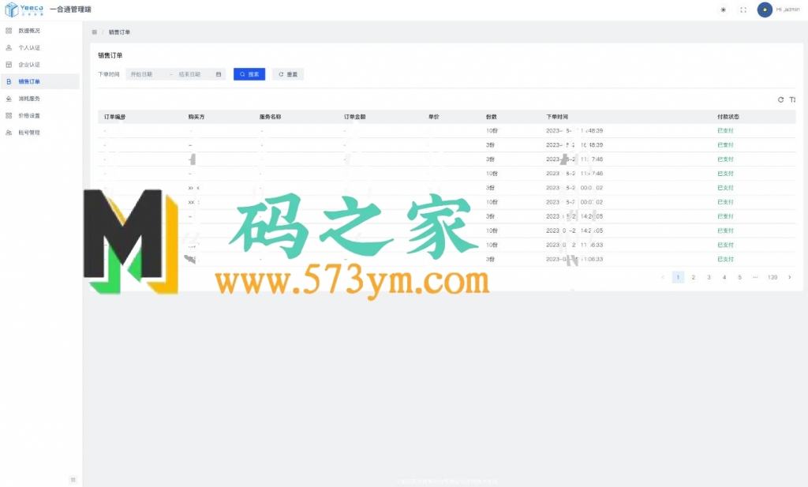
Task: Click the 单价 column header
Action: (434, 117)
